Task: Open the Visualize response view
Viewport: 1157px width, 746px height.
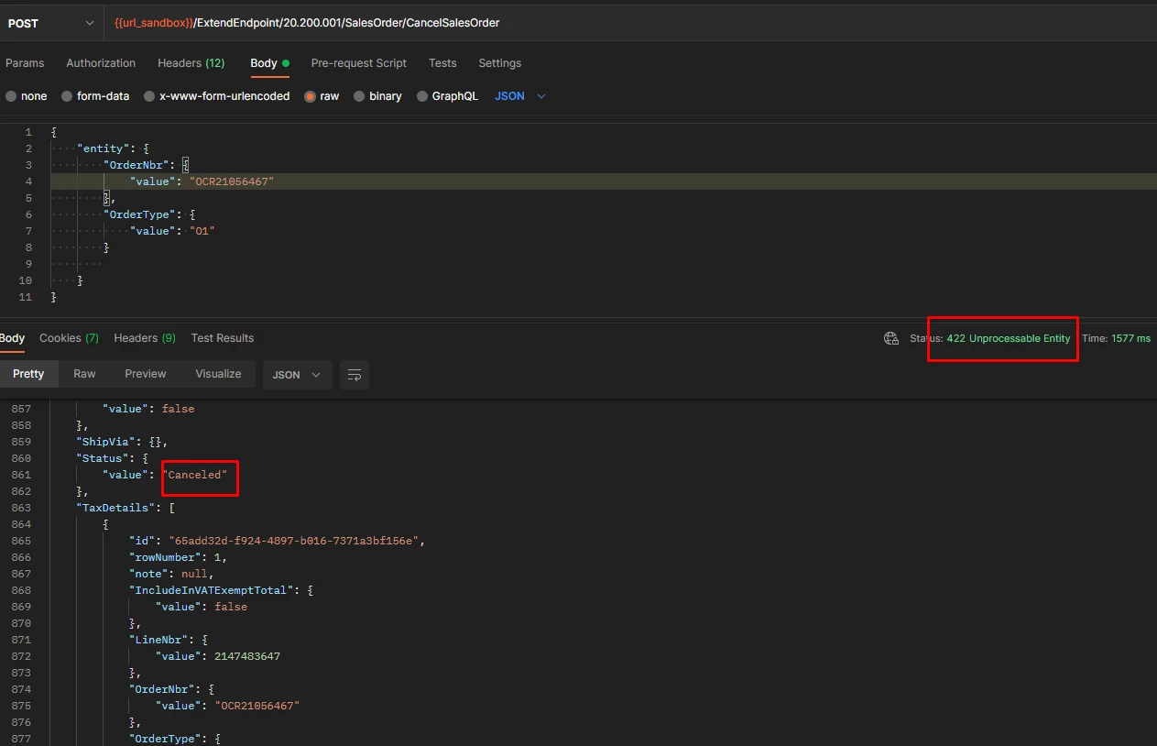Action: click(218, 374)
